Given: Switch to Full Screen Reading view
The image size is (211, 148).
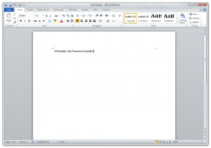Looking at the screenshot, I should click(160, 142).
